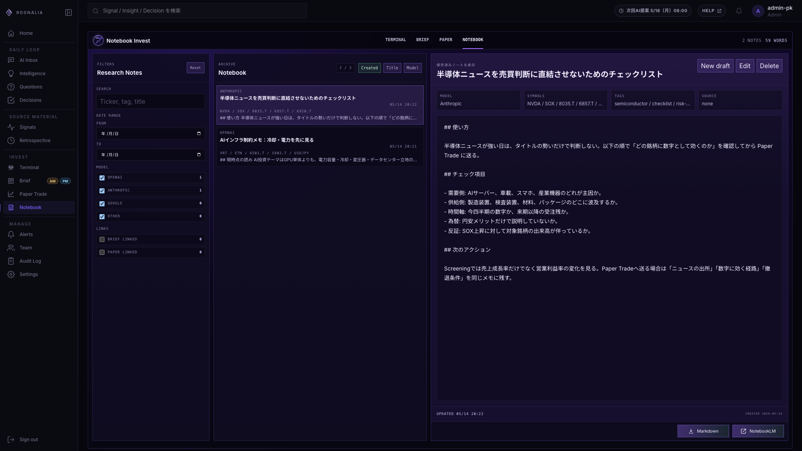Click the admin-pk avatar icon
Screen dimensions: 802x451
pos(758,11)
